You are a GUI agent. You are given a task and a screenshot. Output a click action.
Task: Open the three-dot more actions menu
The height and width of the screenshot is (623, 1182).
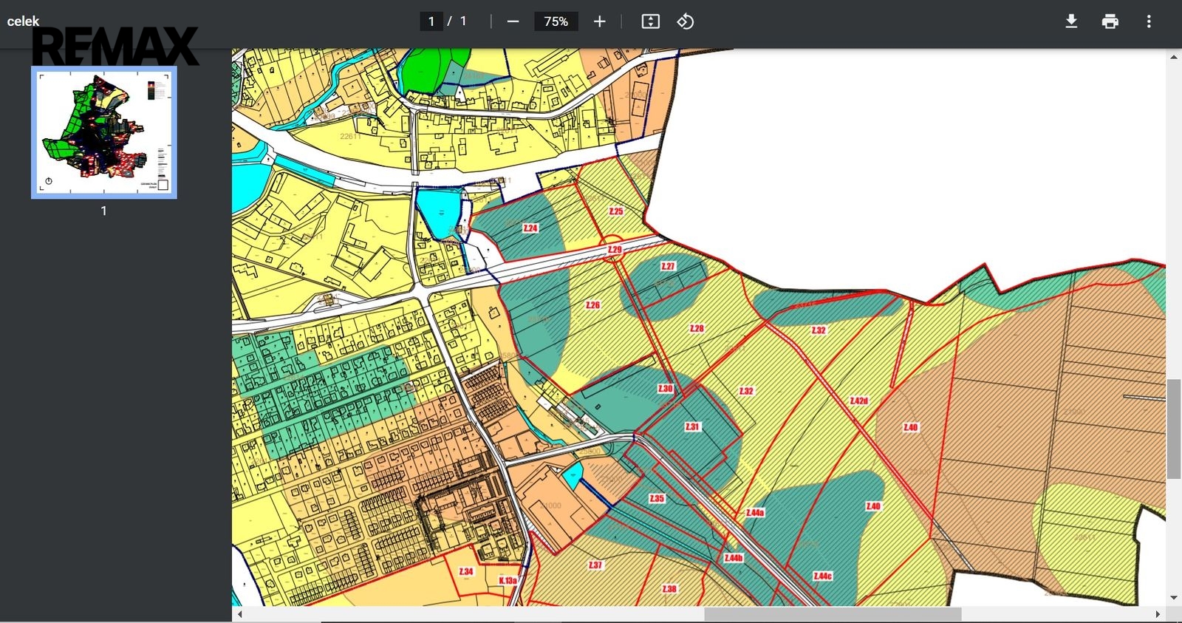[1148, 21]
